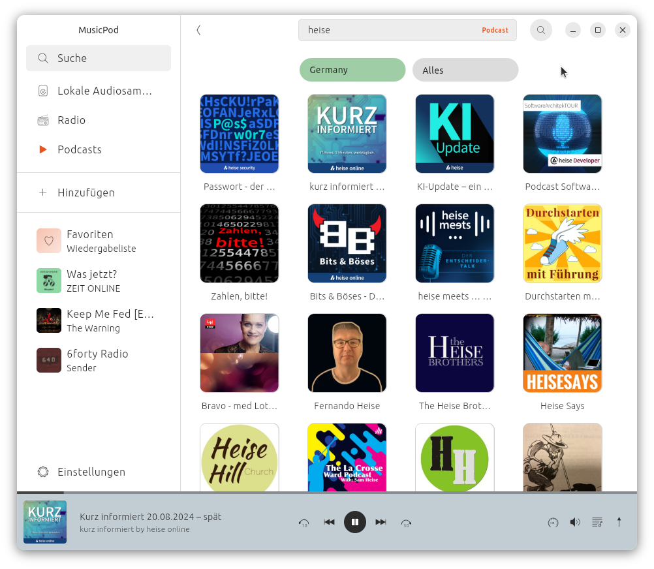Open the Radio section
The image size is (654, 569).
pyautogui.click(x=99, y=120)
